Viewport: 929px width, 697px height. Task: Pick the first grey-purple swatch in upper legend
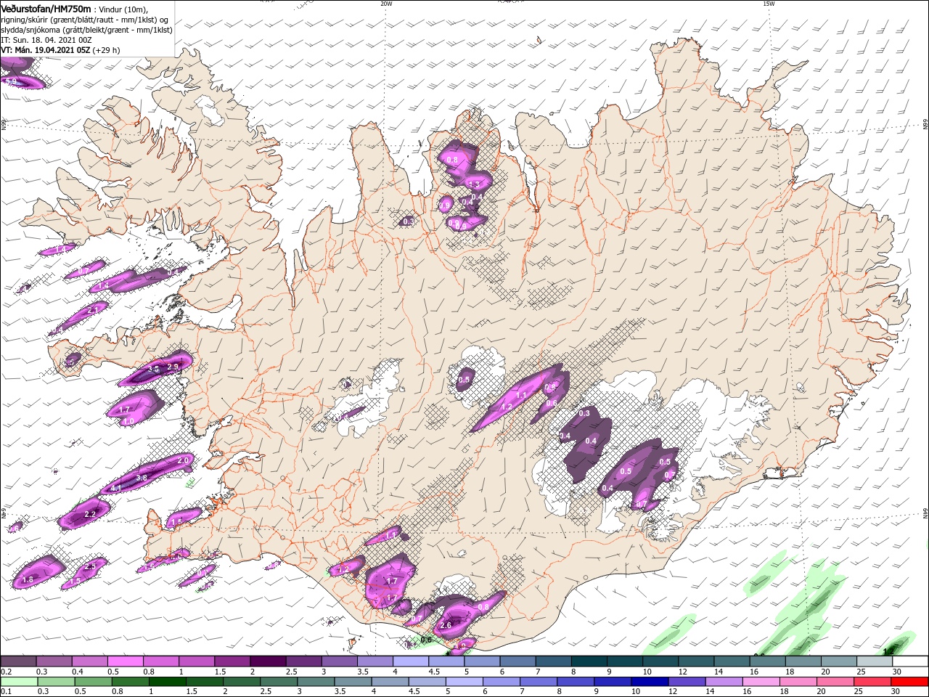point(18,661)
